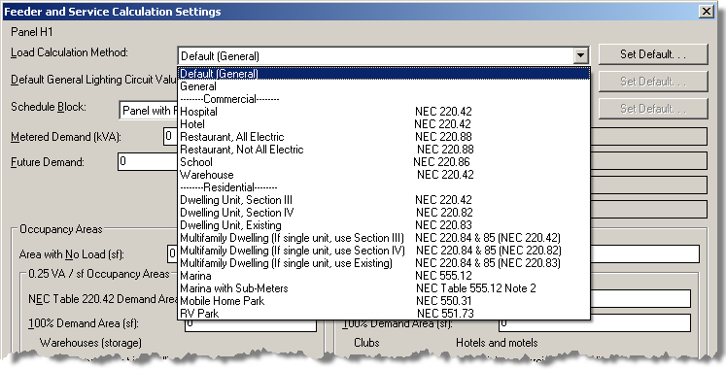Open the Load Calculation Method dropdown arrow
This screenshot has width=726, height=370.
(x=580, y=56)
